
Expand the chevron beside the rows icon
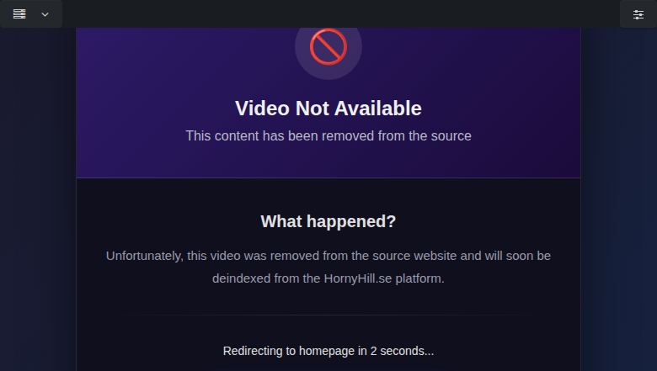[x=45, y=14]
